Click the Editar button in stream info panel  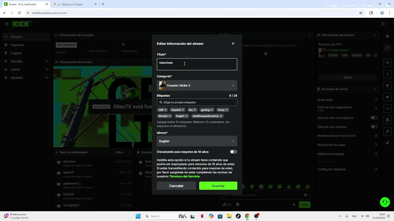pos(348,78)
